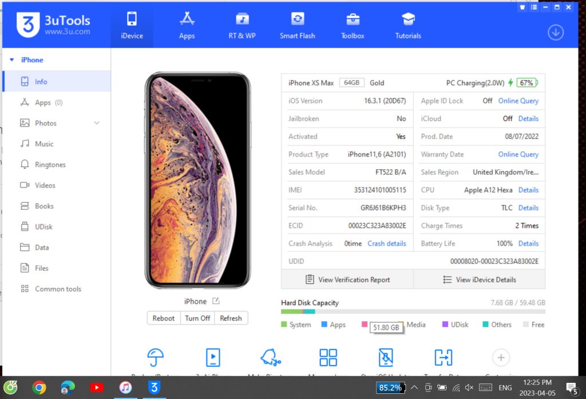Edit the iPhone device name icon
This screenshot has width=586, height=399.
tap(216, 301)
